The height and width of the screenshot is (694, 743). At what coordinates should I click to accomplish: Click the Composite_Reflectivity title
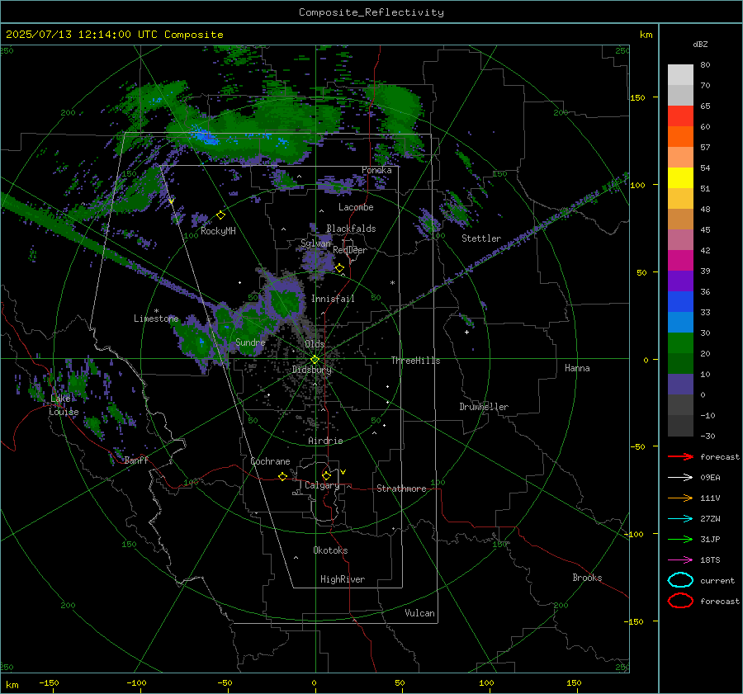click(x=371, y=12)
